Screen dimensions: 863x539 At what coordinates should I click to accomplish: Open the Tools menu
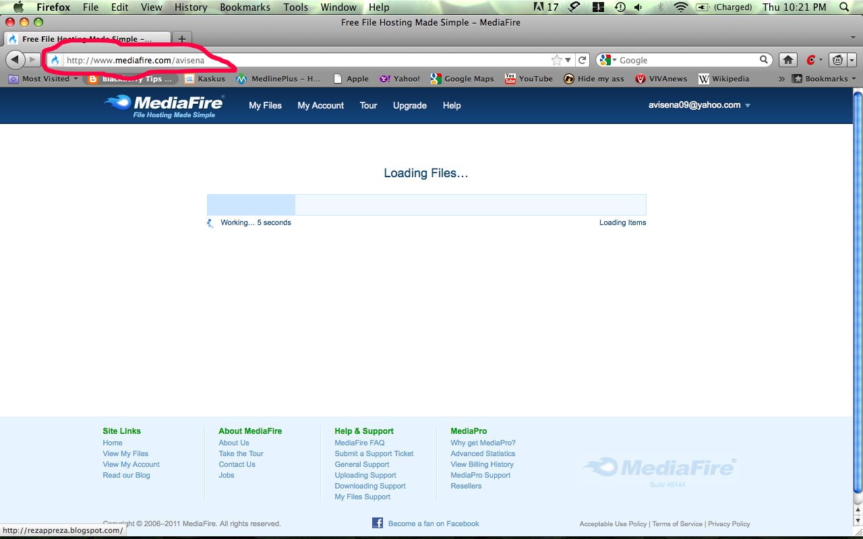296,7
